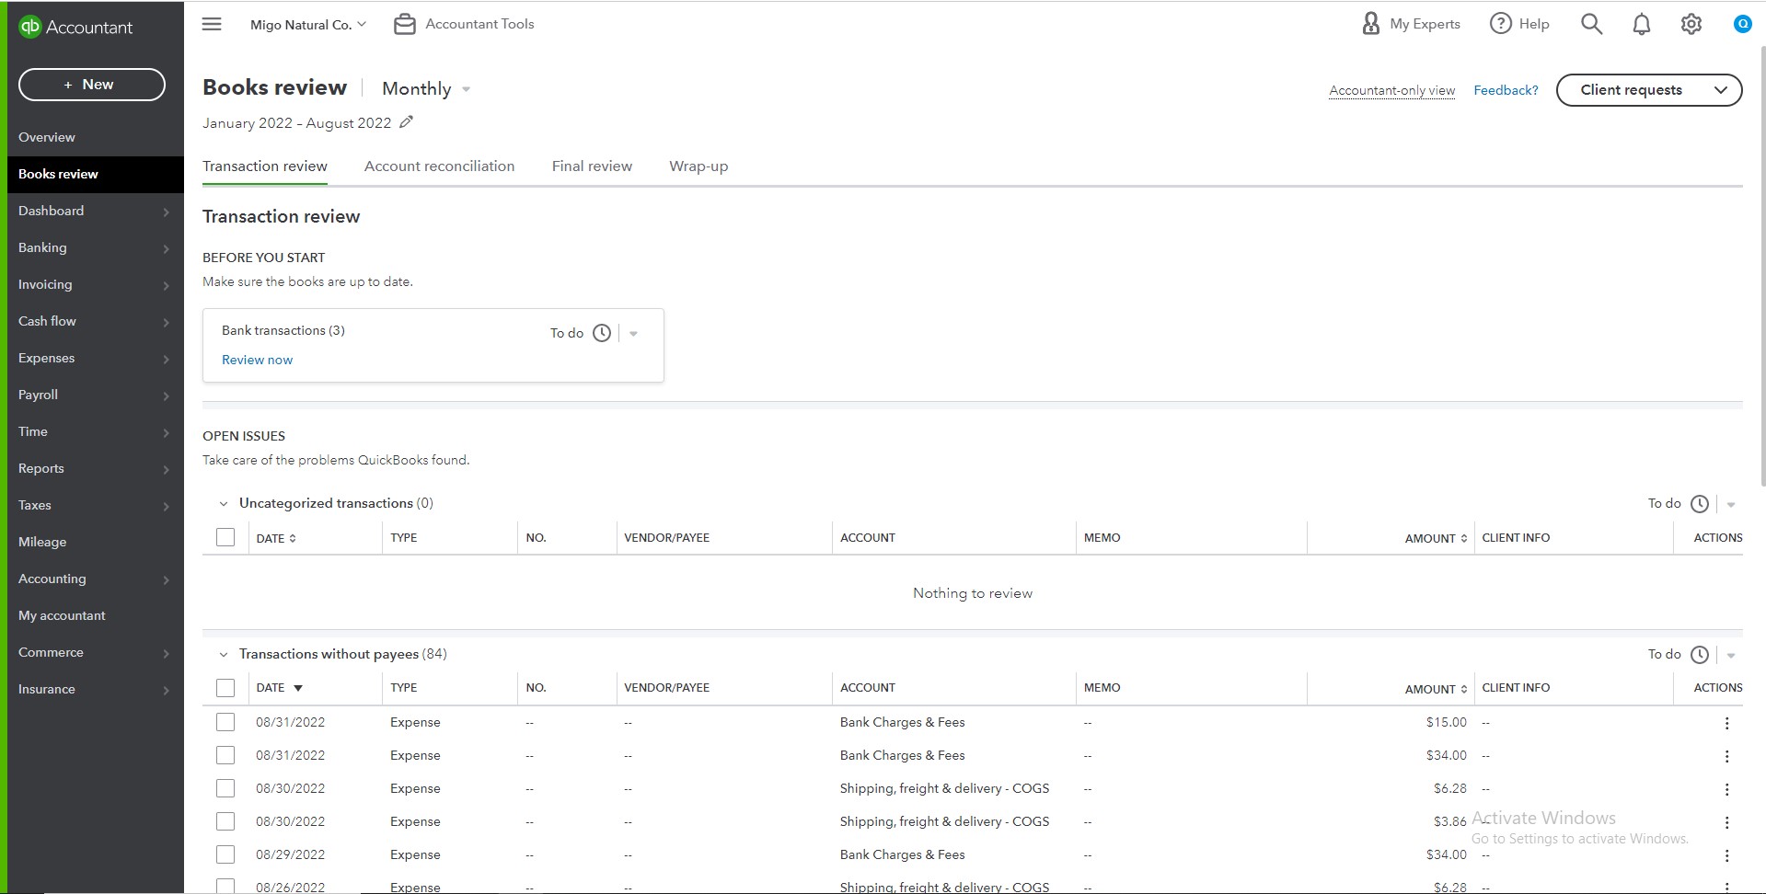Image resolution: width=1766 pixels, height=894 pixels.
Task: Sort payees table by Date arrow
Action: [x=298, y=688]
